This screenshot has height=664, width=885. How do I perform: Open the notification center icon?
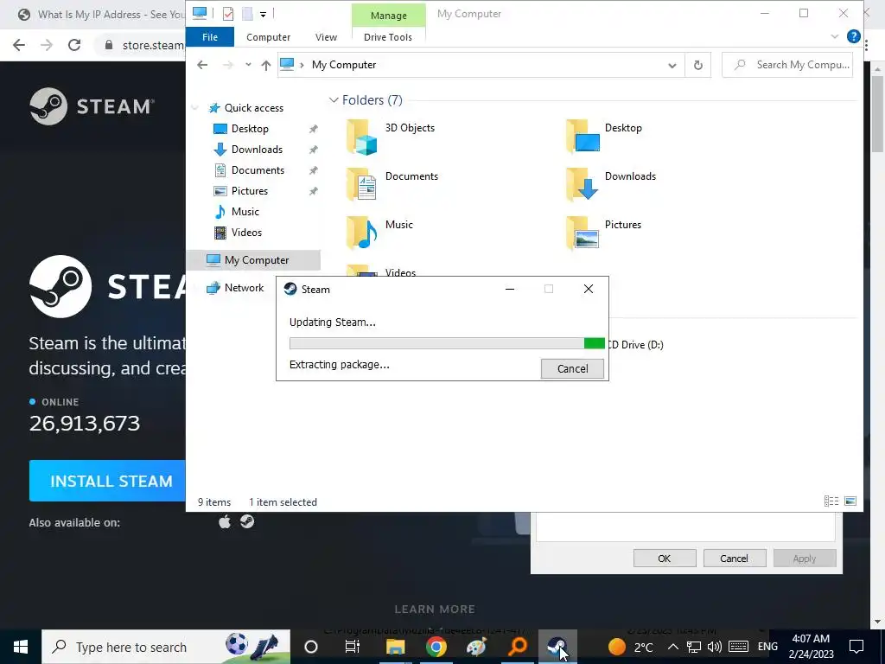(856, 647)
